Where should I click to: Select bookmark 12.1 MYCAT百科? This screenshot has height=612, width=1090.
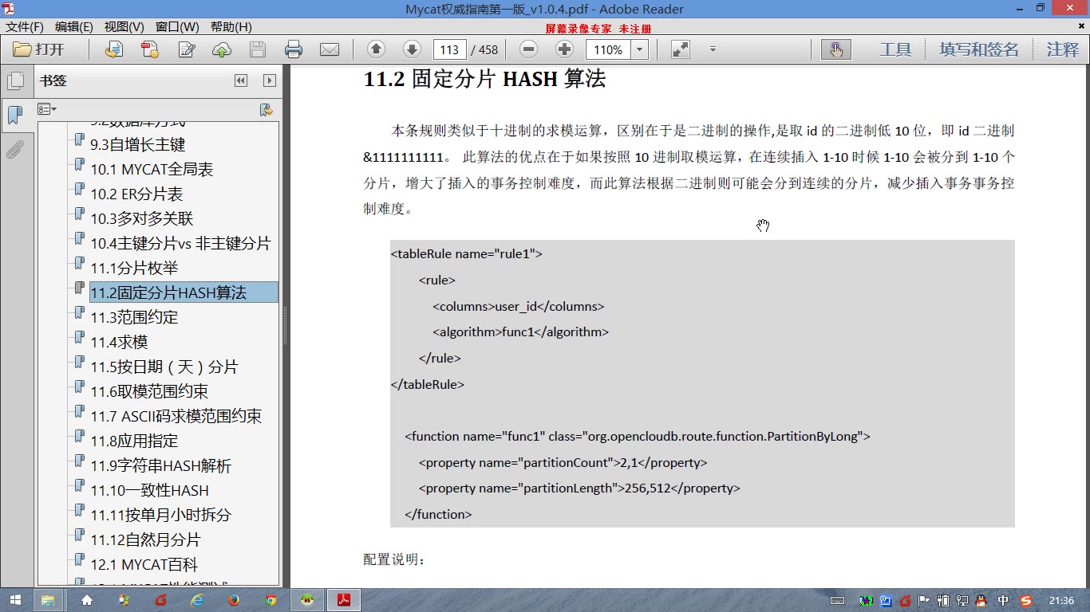pyautogui.click(x=144, y=564)
